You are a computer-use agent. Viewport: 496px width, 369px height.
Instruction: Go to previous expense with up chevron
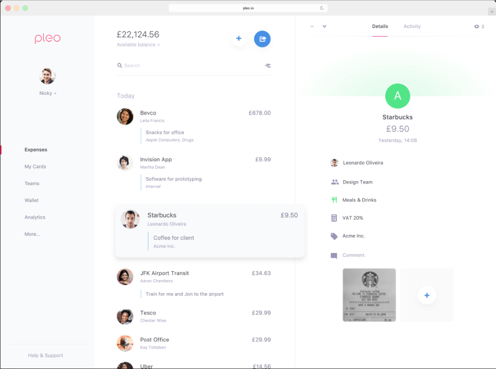(312, 27)
